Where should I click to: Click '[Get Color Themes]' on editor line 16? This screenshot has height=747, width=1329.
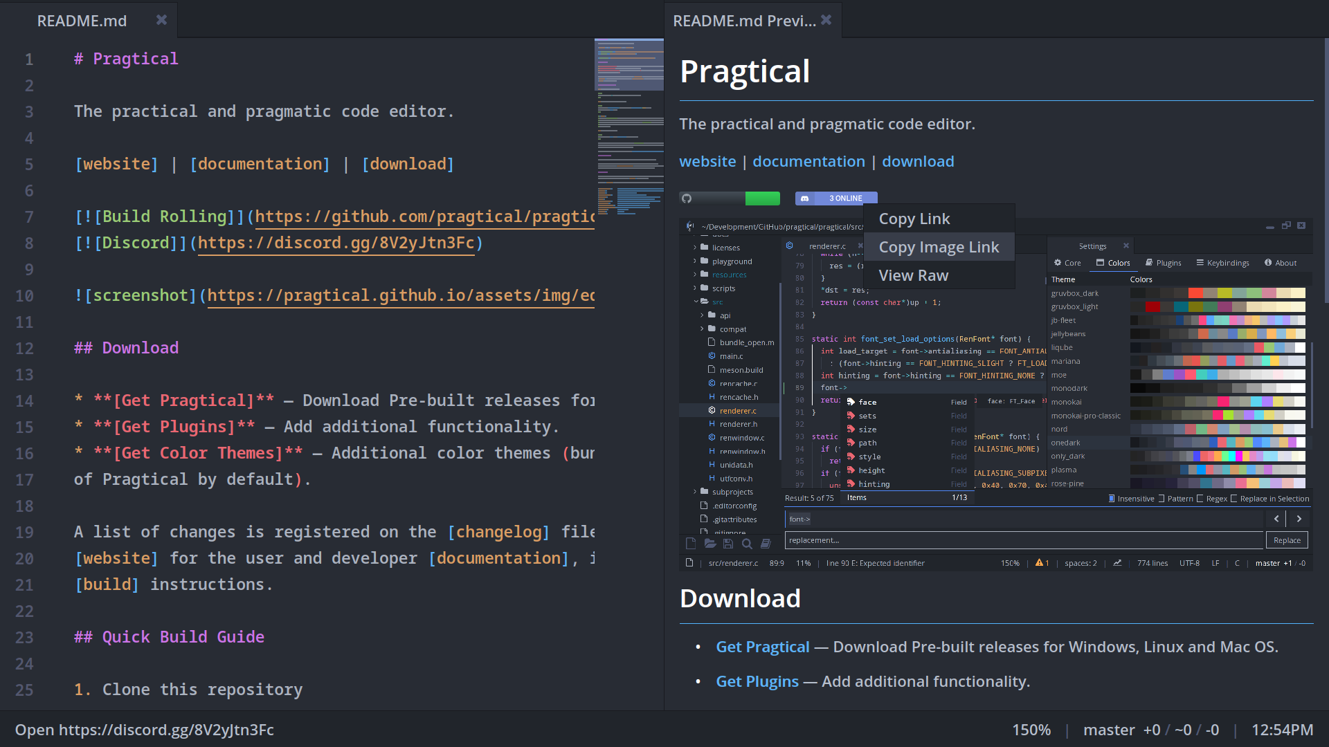coord(198,453)
